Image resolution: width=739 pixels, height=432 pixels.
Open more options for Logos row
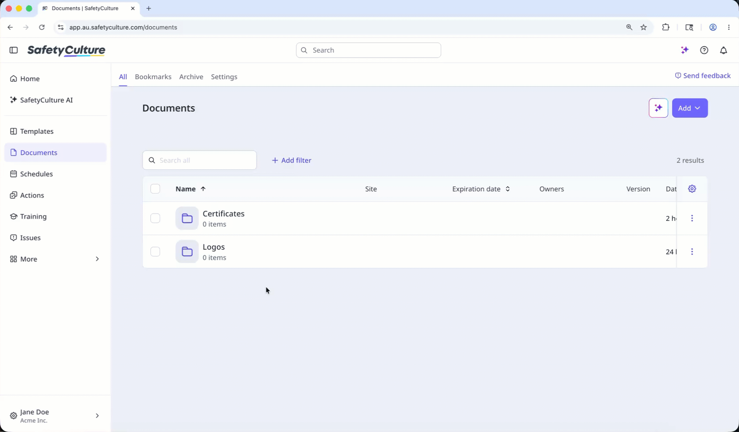[x=692, y=252]
